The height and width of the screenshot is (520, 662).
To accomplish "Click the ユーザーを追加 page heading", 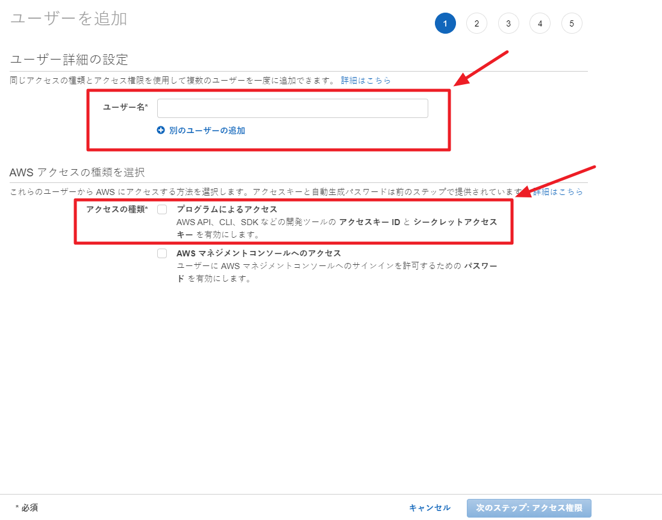I will [x=69, y=19].
